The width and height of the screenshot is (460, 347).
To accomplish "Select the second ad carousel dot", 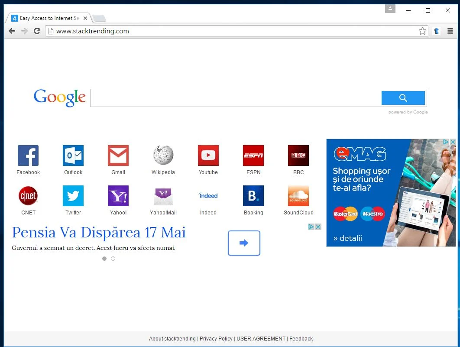I will pyautogui.click(x=113, y=259).
